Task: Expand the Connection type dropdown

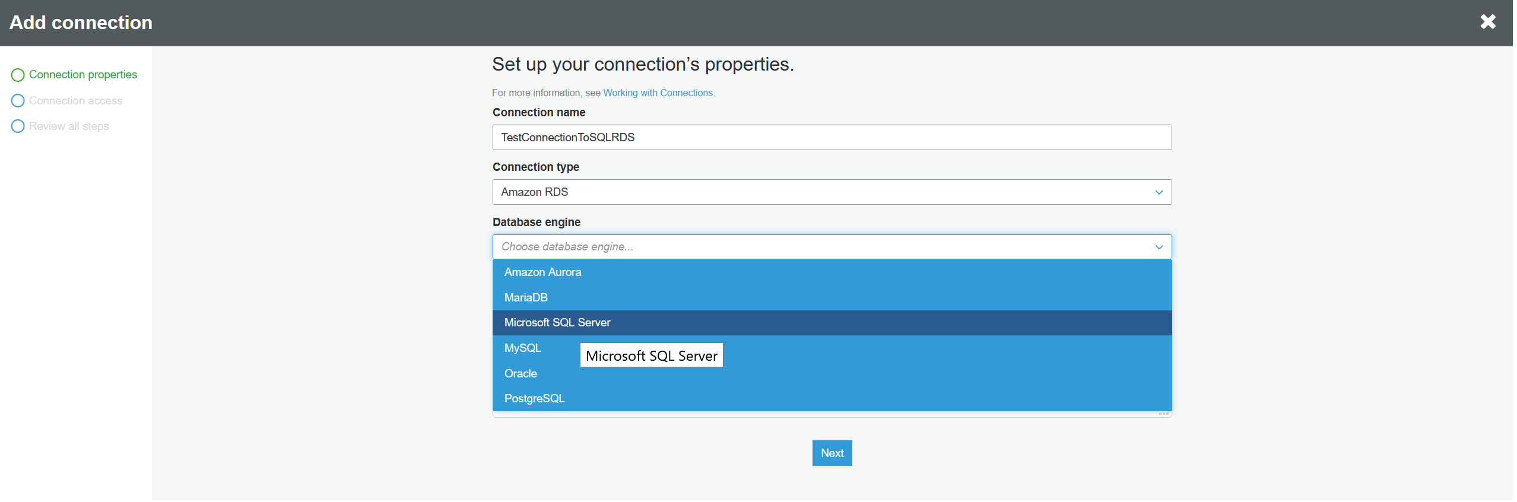Action: 831,192
